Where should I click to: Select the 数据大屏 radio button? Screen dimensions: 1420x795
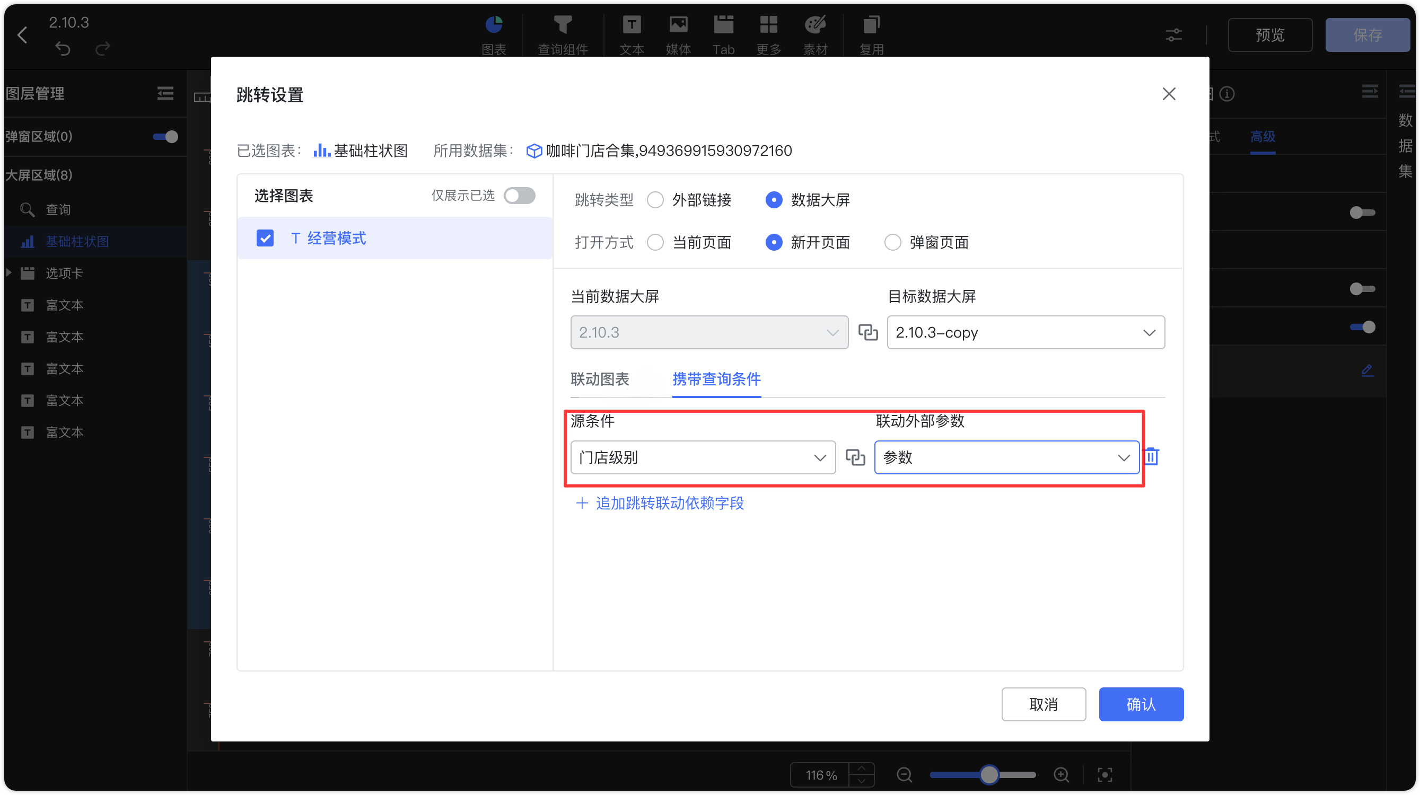[774, 199]
